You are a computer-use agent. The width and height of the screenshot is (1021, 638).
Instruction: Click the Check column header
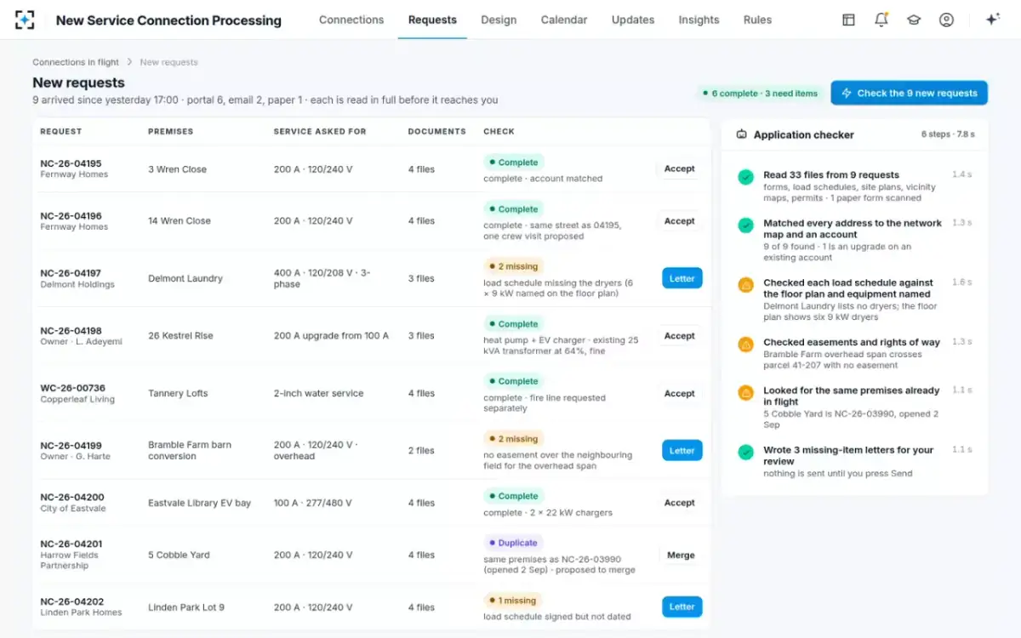pyautogui.click(x=499, y=131)
